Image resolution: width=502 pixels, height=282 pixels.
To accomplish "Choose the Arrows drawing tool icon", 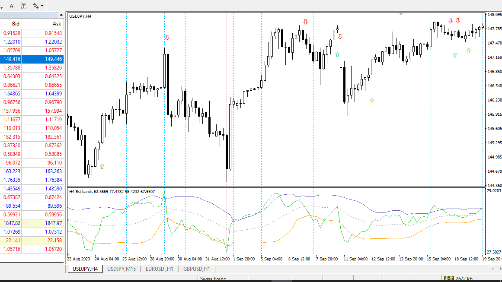I will click(35, 6).
